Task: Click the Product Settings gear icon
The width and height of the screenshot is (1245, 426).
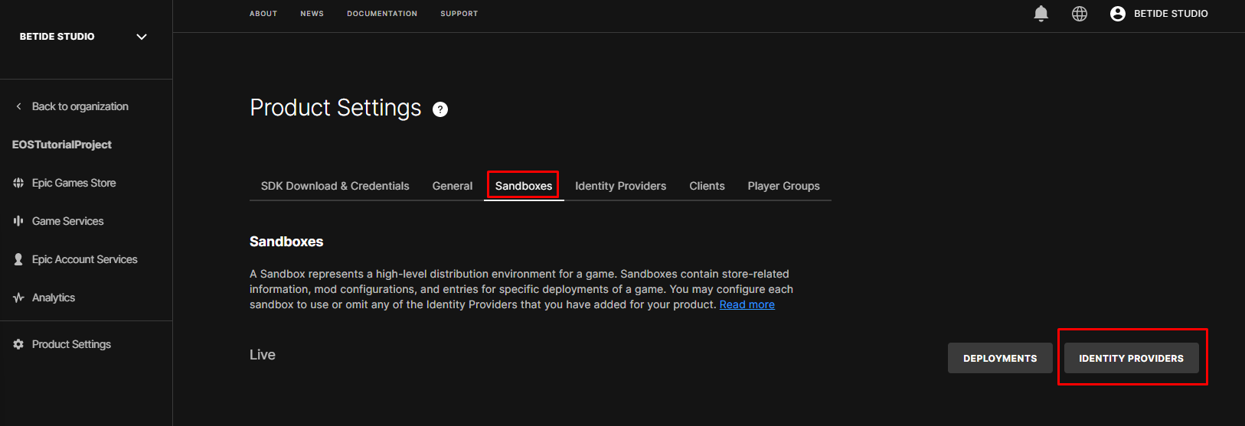Action: (x=18, y=344)
